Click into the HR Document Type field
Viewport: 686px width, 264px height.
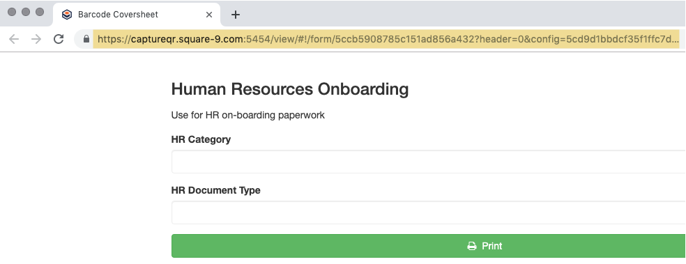tap(428, 213)
